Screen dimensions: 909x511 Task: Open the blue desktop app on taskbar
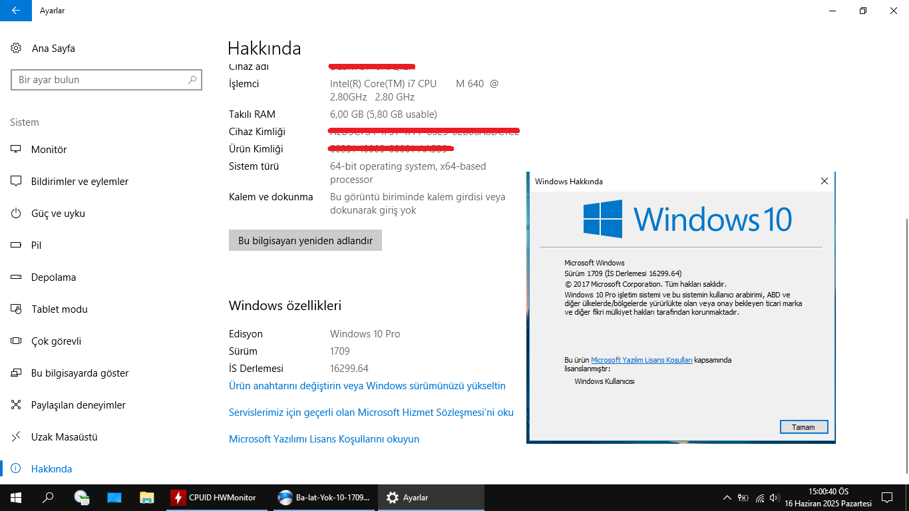(114, 498)
